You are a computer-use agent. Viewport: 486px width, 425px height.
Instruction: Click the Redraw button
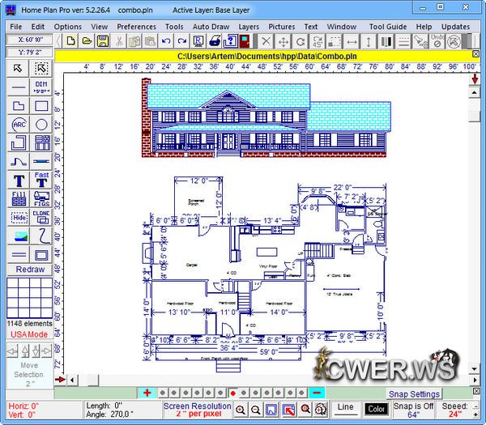[30, 270]
